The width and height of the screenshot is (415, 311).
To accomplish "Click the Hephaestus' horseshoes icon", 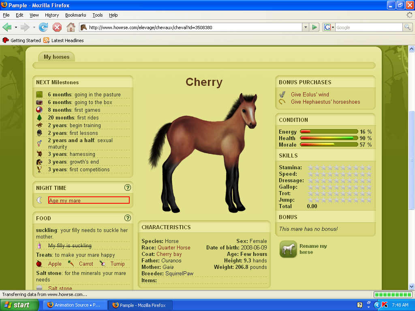I will click(282, 102).
